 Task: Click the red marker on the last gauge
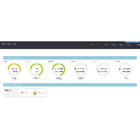[x=120, y=69]
